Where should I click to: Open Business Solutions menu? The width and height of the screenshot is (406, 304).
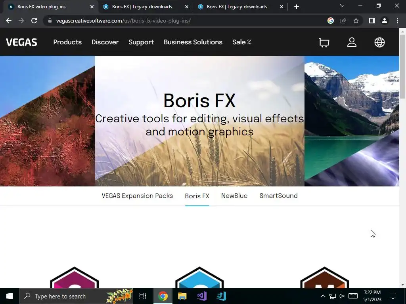click(193, 42)
